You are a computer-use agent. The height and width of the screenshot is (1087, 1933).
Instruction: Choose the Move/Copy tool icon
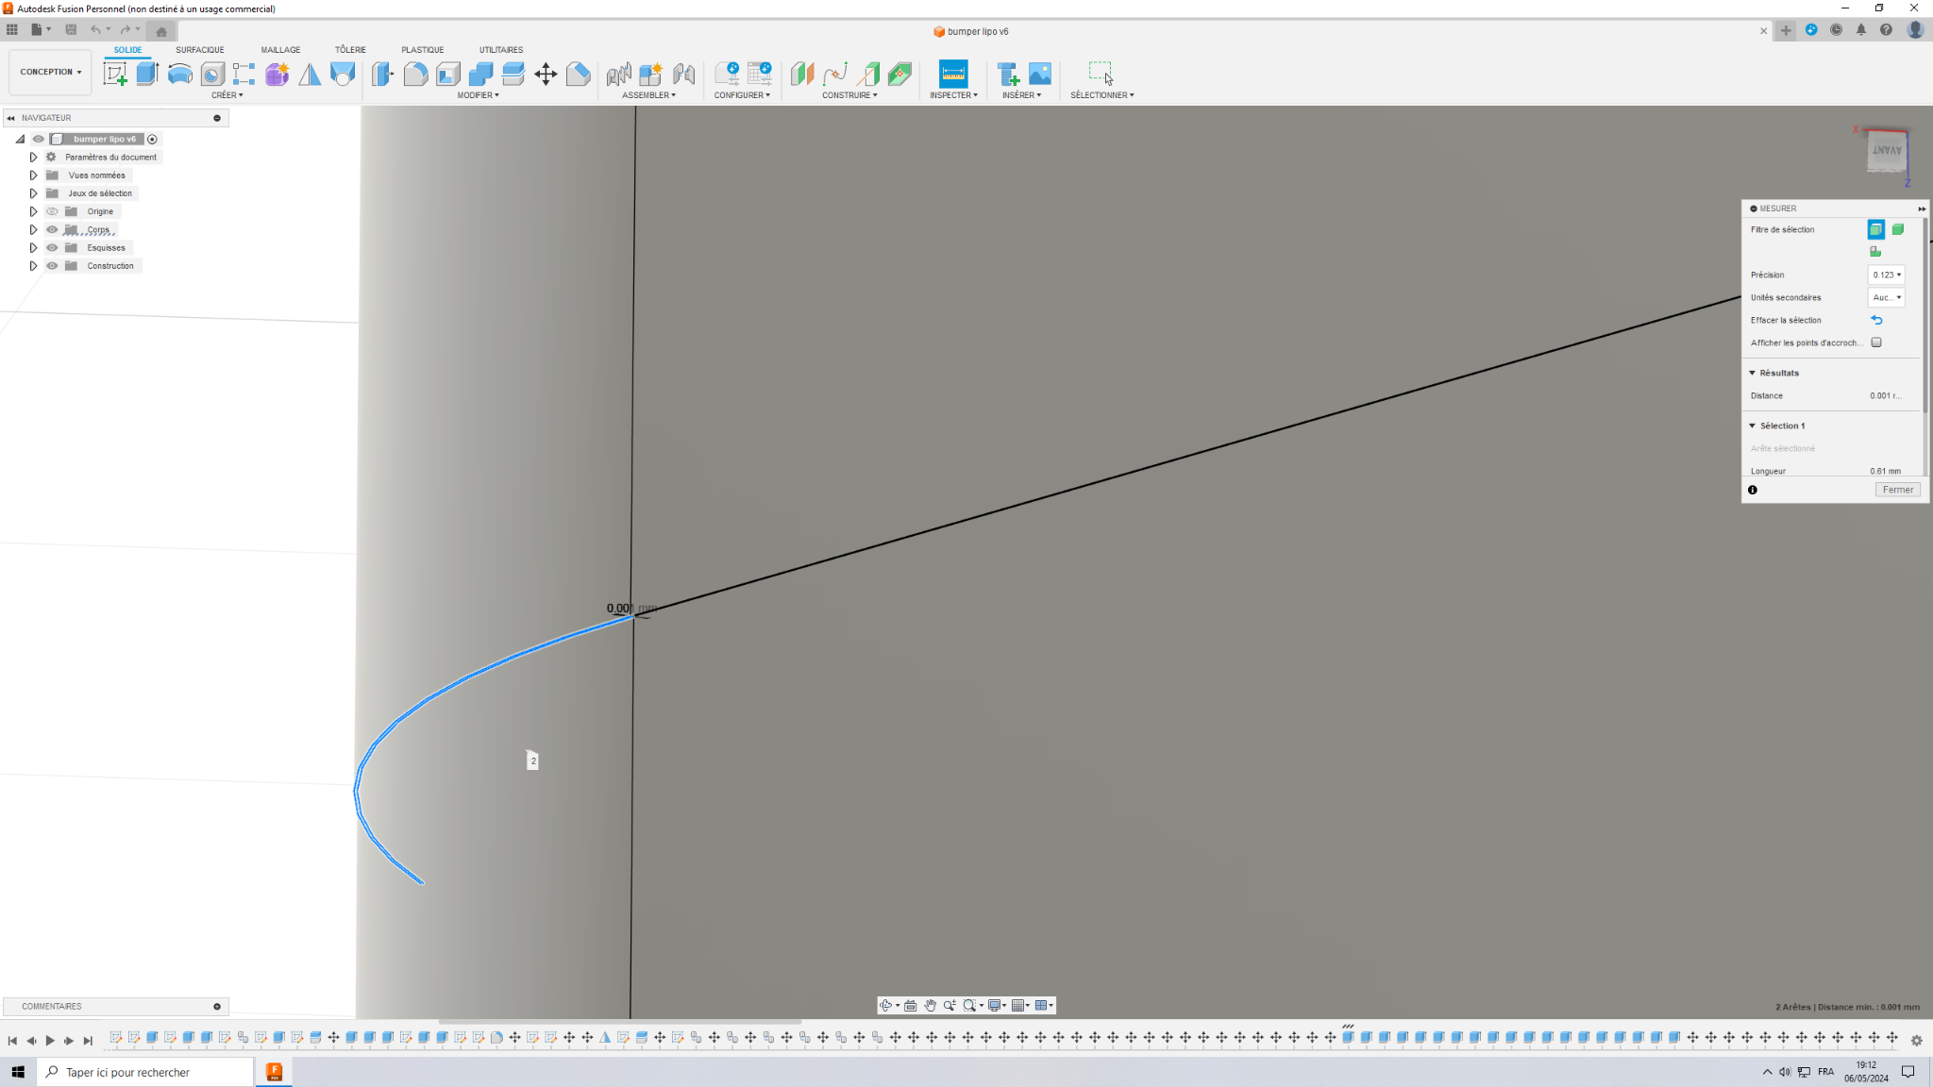point(546,74)
